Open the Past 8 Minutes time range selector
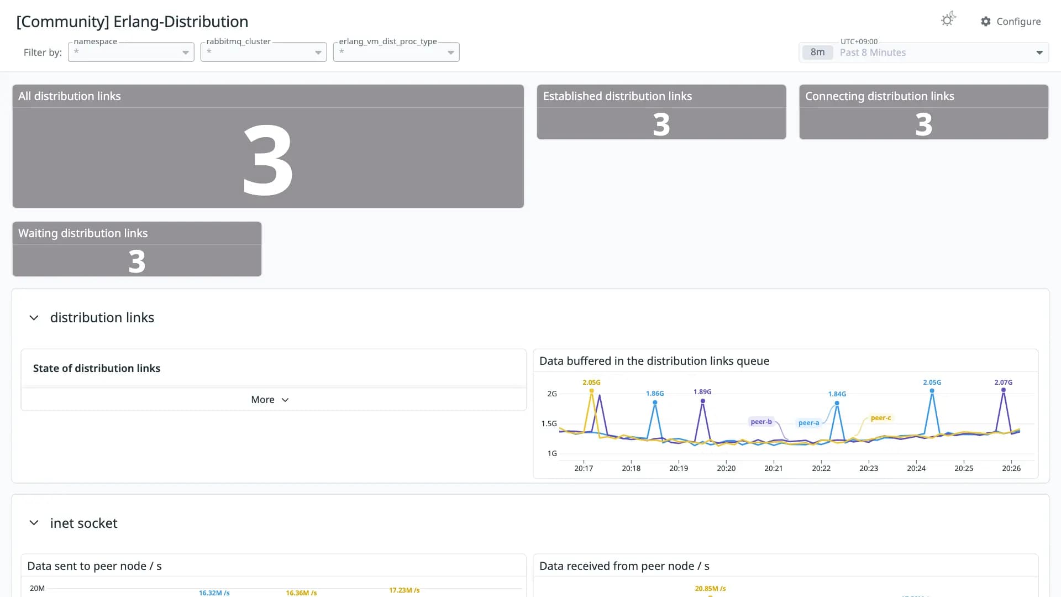1061x597 pixels. tap(923, 53)
